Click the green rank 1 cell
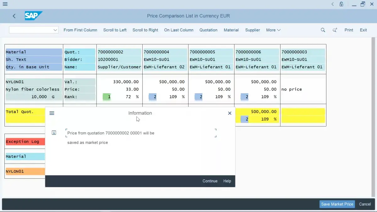 tap(107, 97)
